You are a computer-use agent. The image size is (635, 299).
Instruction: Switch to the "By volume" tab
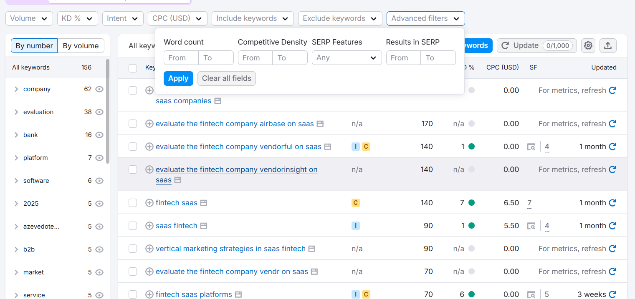81,45
